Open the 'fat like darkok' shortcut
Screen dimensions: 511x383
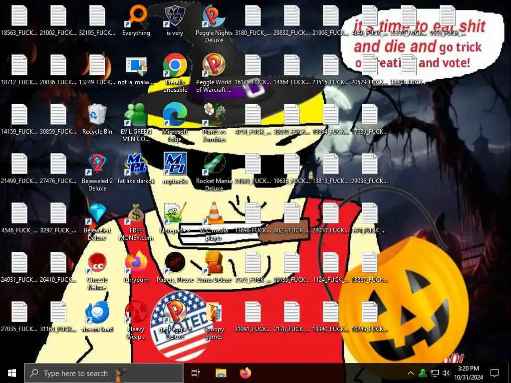pos(136,169)
